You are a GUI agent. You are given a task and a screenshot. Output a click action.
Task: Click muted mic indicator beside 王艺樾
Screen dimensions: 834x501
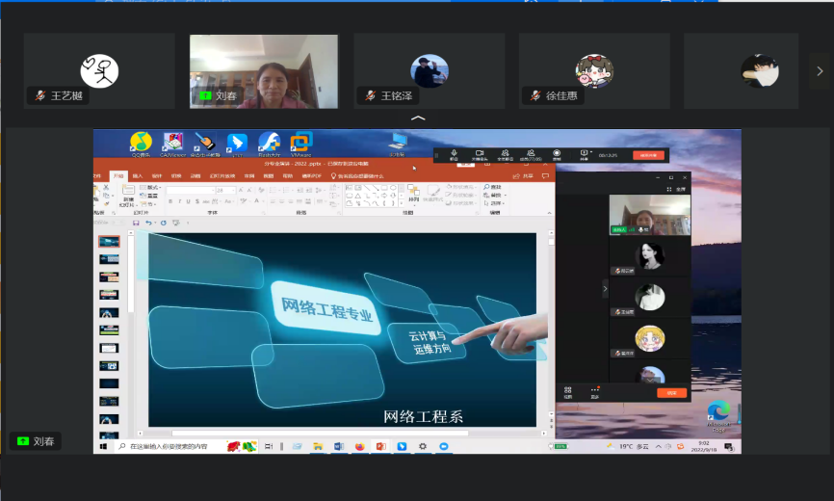(x=40, y=96)
